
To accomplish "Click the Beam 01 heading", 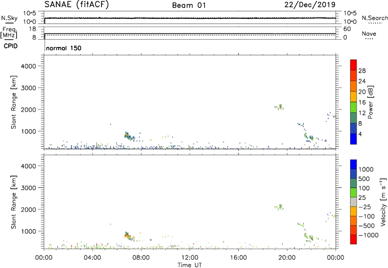I will click(x=189, y=5).
